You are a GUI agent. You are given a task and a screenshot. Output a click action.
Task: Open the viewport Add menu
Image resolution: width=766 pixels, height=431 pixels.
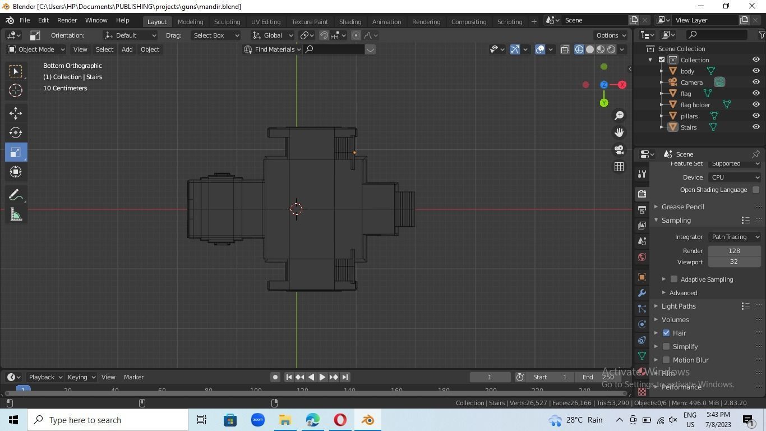tap(127, 49)
